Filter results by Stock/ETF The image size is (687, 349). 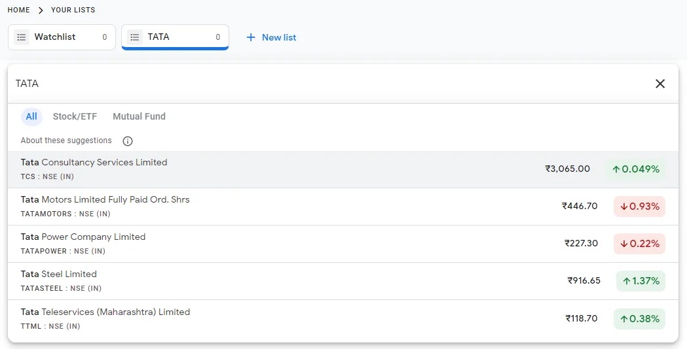(75, 117)
